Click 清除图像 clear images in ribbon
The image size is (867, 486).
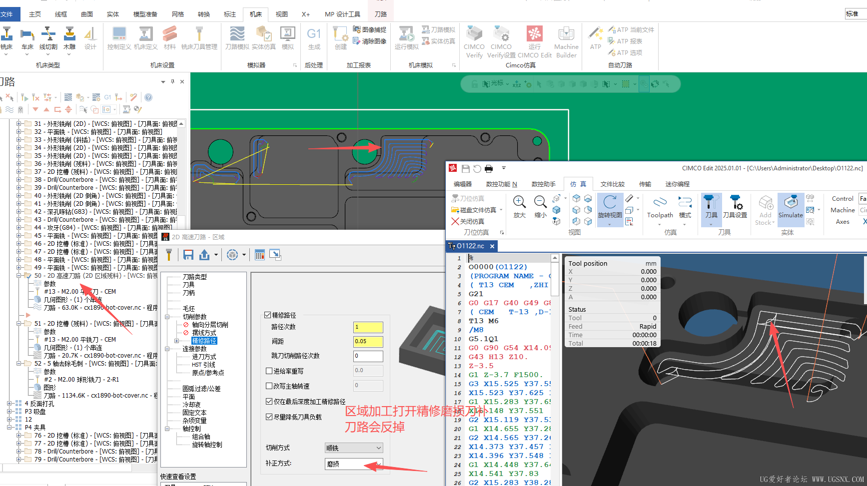[370, 41]
